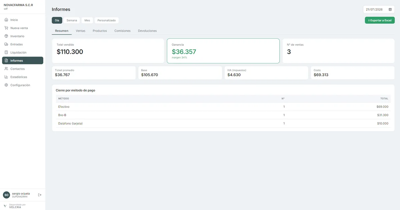The image size is (400, 210).
Task: Open the calendar picker icon
Action: tap(390, 9)
